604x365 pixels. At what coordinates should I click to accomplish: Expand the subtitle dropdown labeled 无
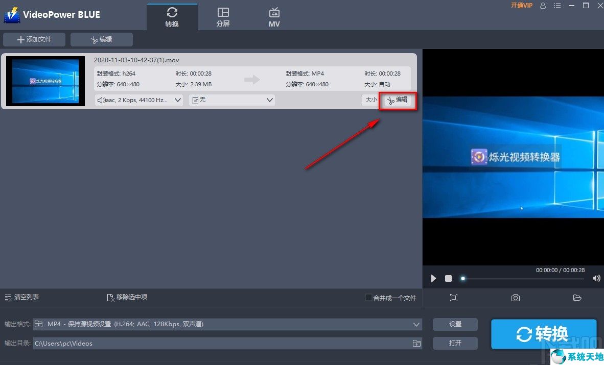(232, 100)
